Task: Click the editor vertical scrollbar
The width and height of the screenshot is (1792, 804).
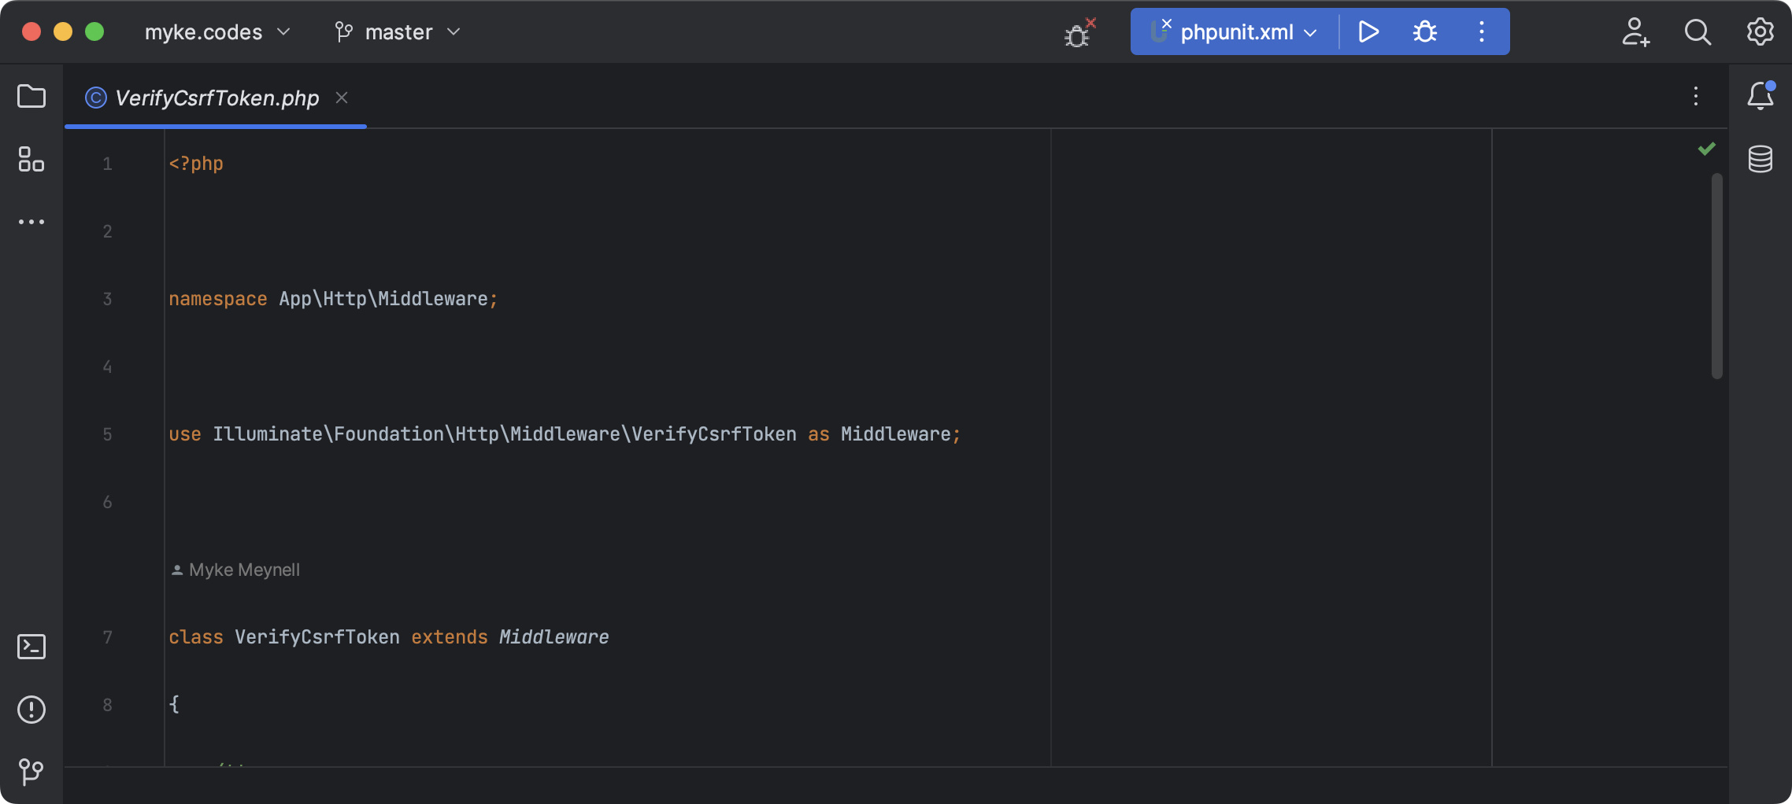Action: (x=1716, y=275)
